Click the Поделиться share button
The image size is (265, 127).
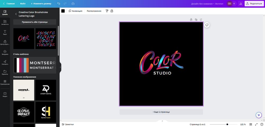[x=254, y=4]
